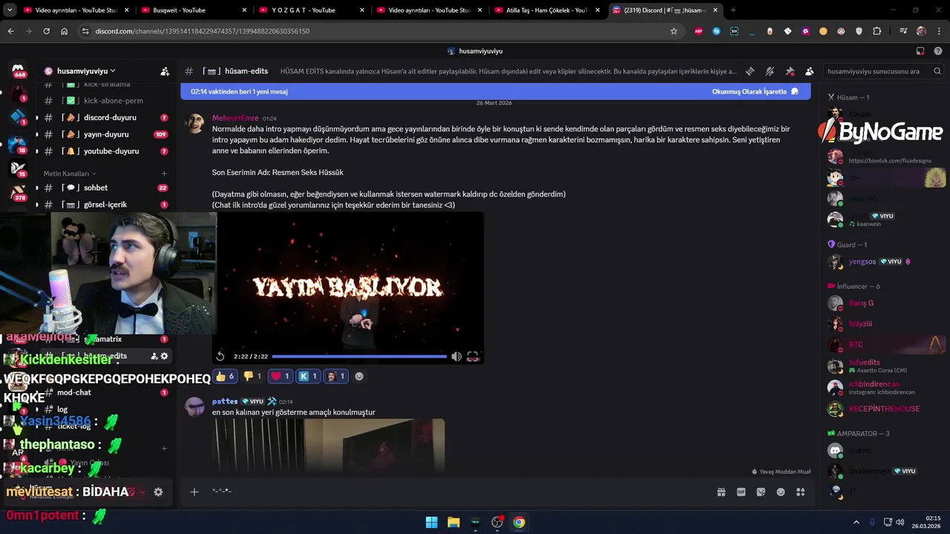Open Chrome three-dot menu
The height and width of the screenshot is (534, 950).
pyautogui.click(x=937, y=31)
